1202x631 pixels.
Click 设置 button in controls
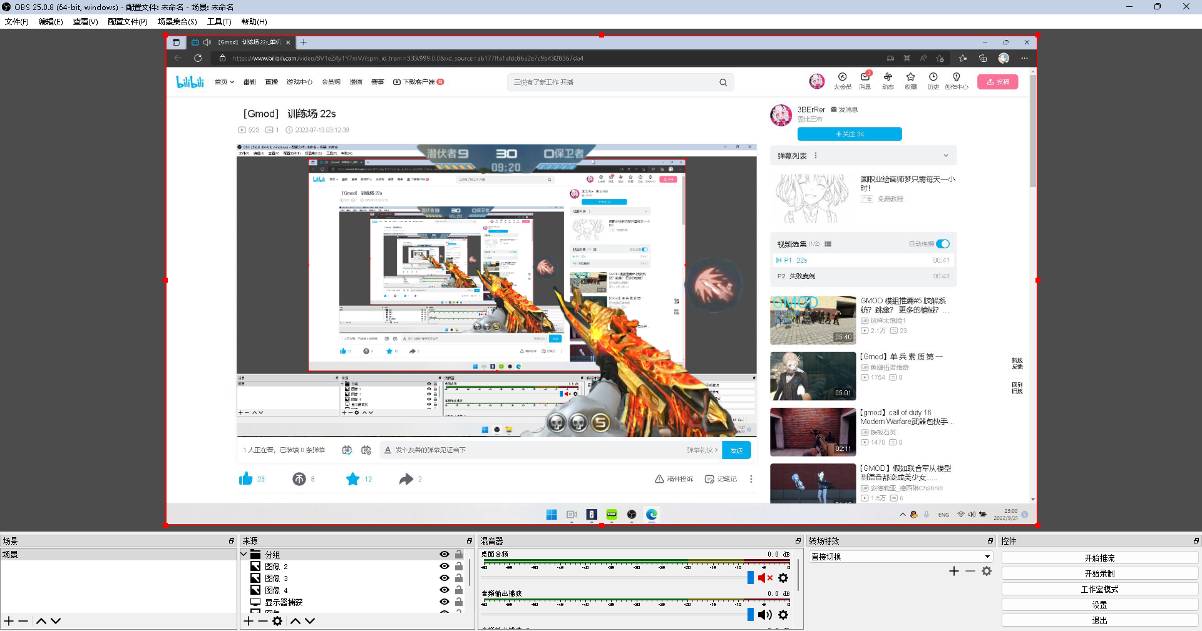pos(1100,605)
